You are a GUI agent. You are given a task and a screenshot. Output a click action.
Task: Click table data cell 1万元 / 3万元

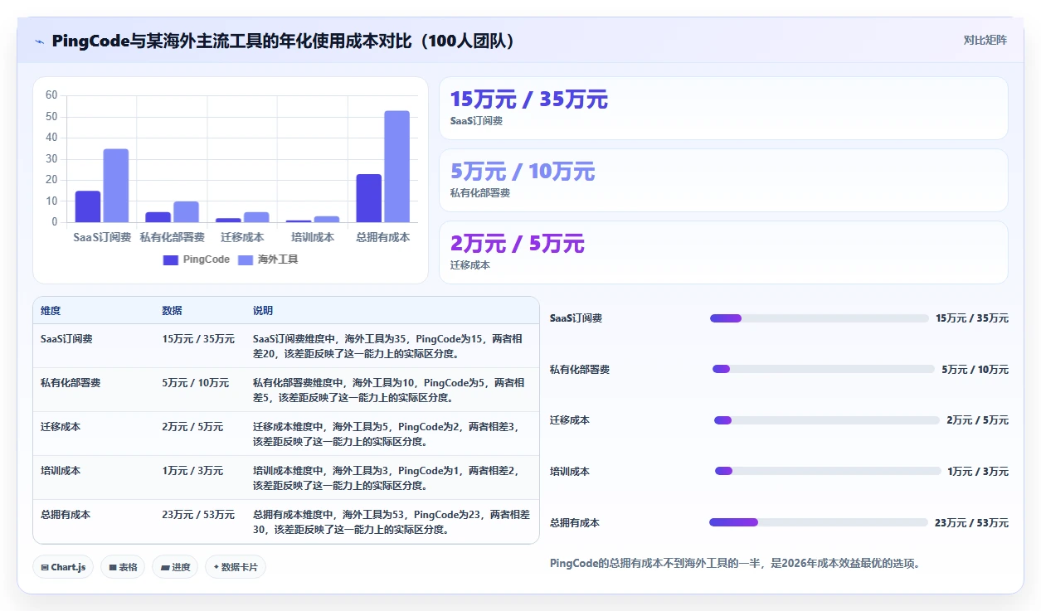[192, 471]
